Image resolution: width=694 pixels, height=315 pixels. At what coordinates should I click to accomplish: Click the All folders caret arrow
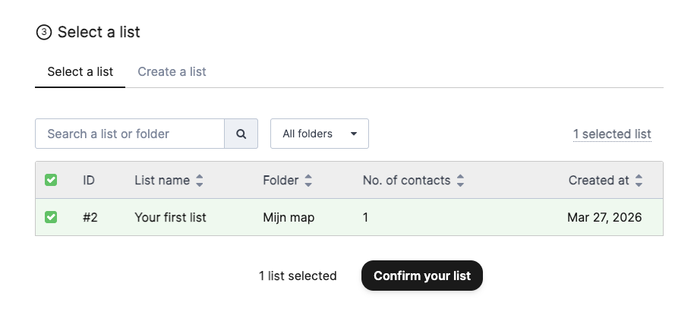click(x=354, y=134)
